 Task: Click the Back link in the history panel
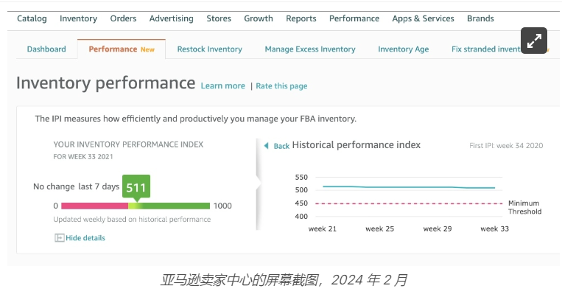pos(281,146)
